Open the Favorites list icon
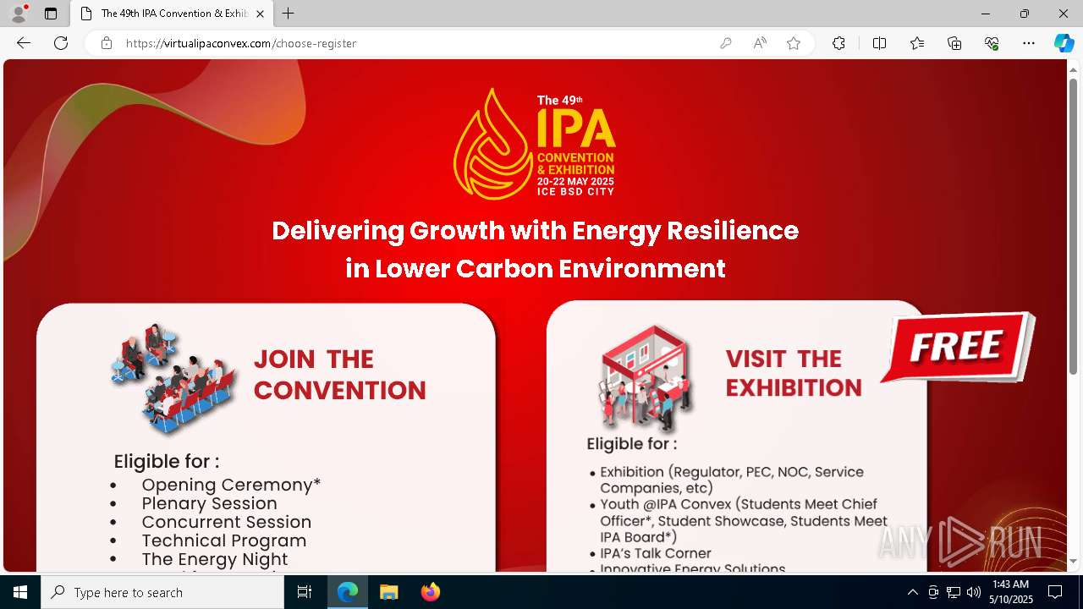Screen dimensions: 1083x609 [917, 43]
